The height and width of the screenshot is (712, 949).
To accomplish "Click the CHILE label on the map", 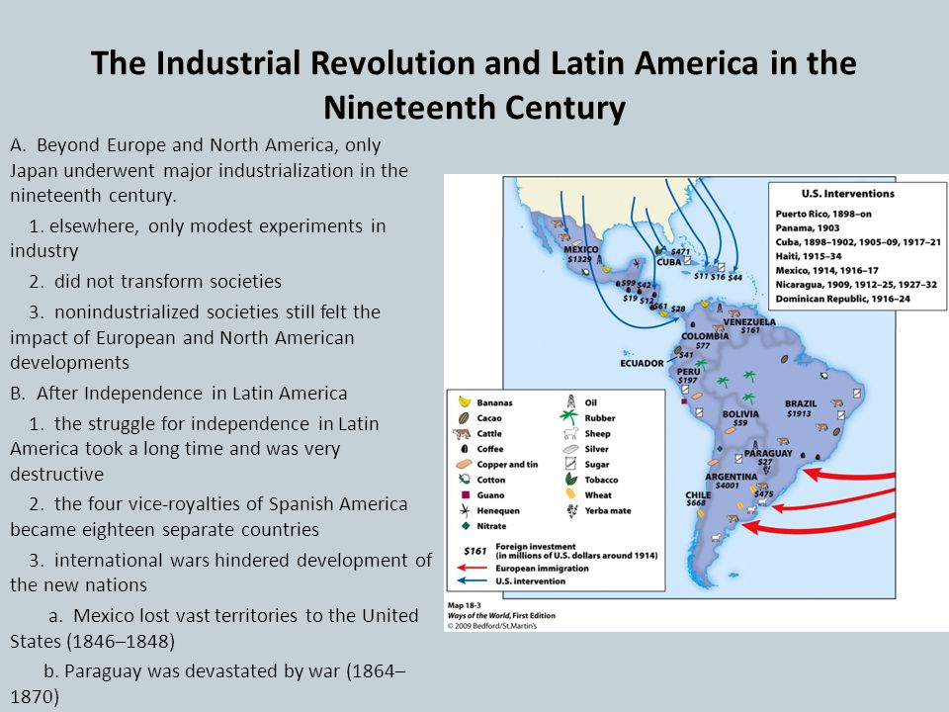I will (x=698, y=494).
